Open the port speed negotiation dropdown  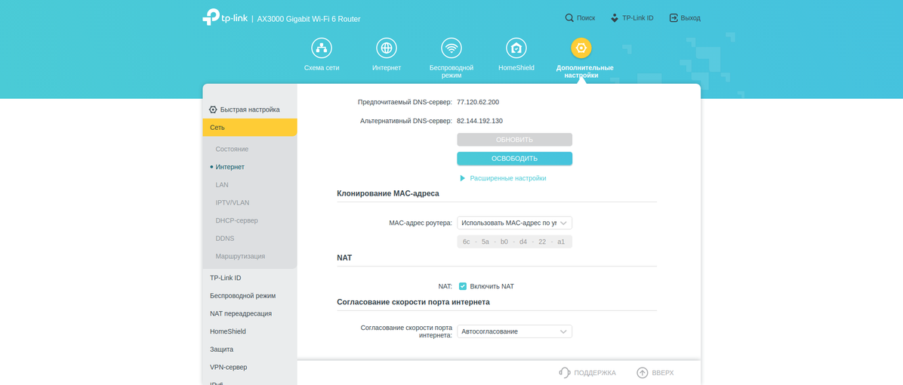(514, 331)
